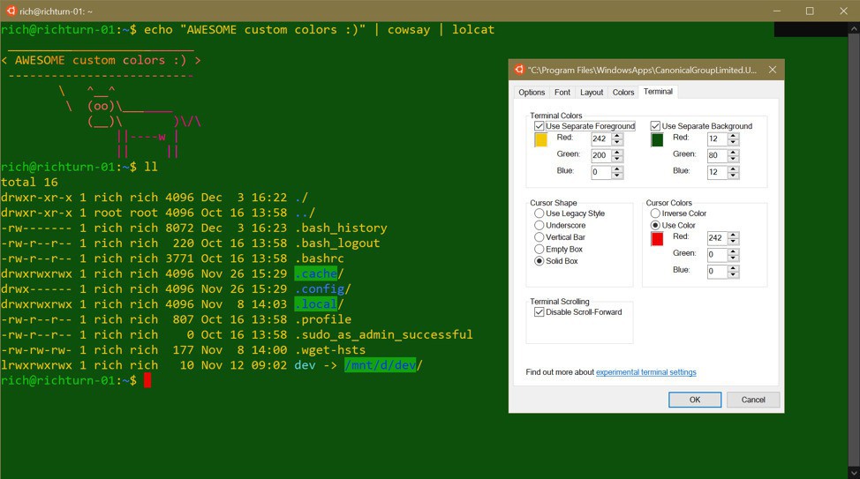Open the experimental terminal settings link
The width and height of the screenshot is (860, 479).
[645, 372]
